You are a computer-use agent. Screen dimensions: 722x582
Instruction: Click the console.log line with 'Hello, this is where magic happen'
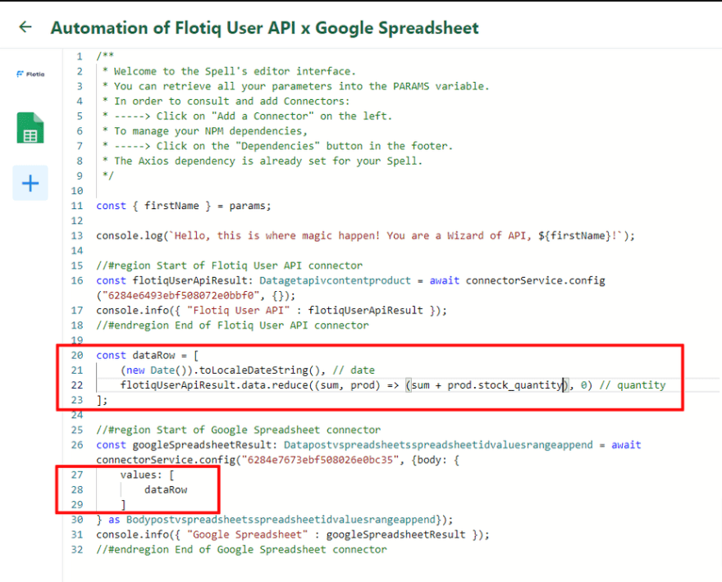(365, 235)
